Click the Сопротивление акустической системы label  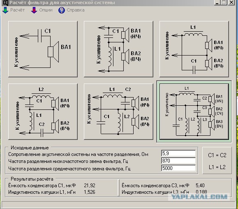[78, 154]
